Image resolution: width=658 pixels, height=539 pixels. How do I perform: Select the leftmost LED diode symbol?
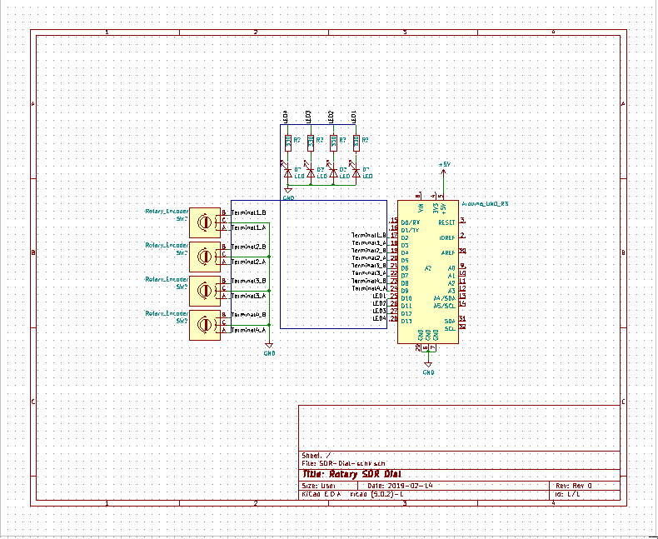coord(288,172)
